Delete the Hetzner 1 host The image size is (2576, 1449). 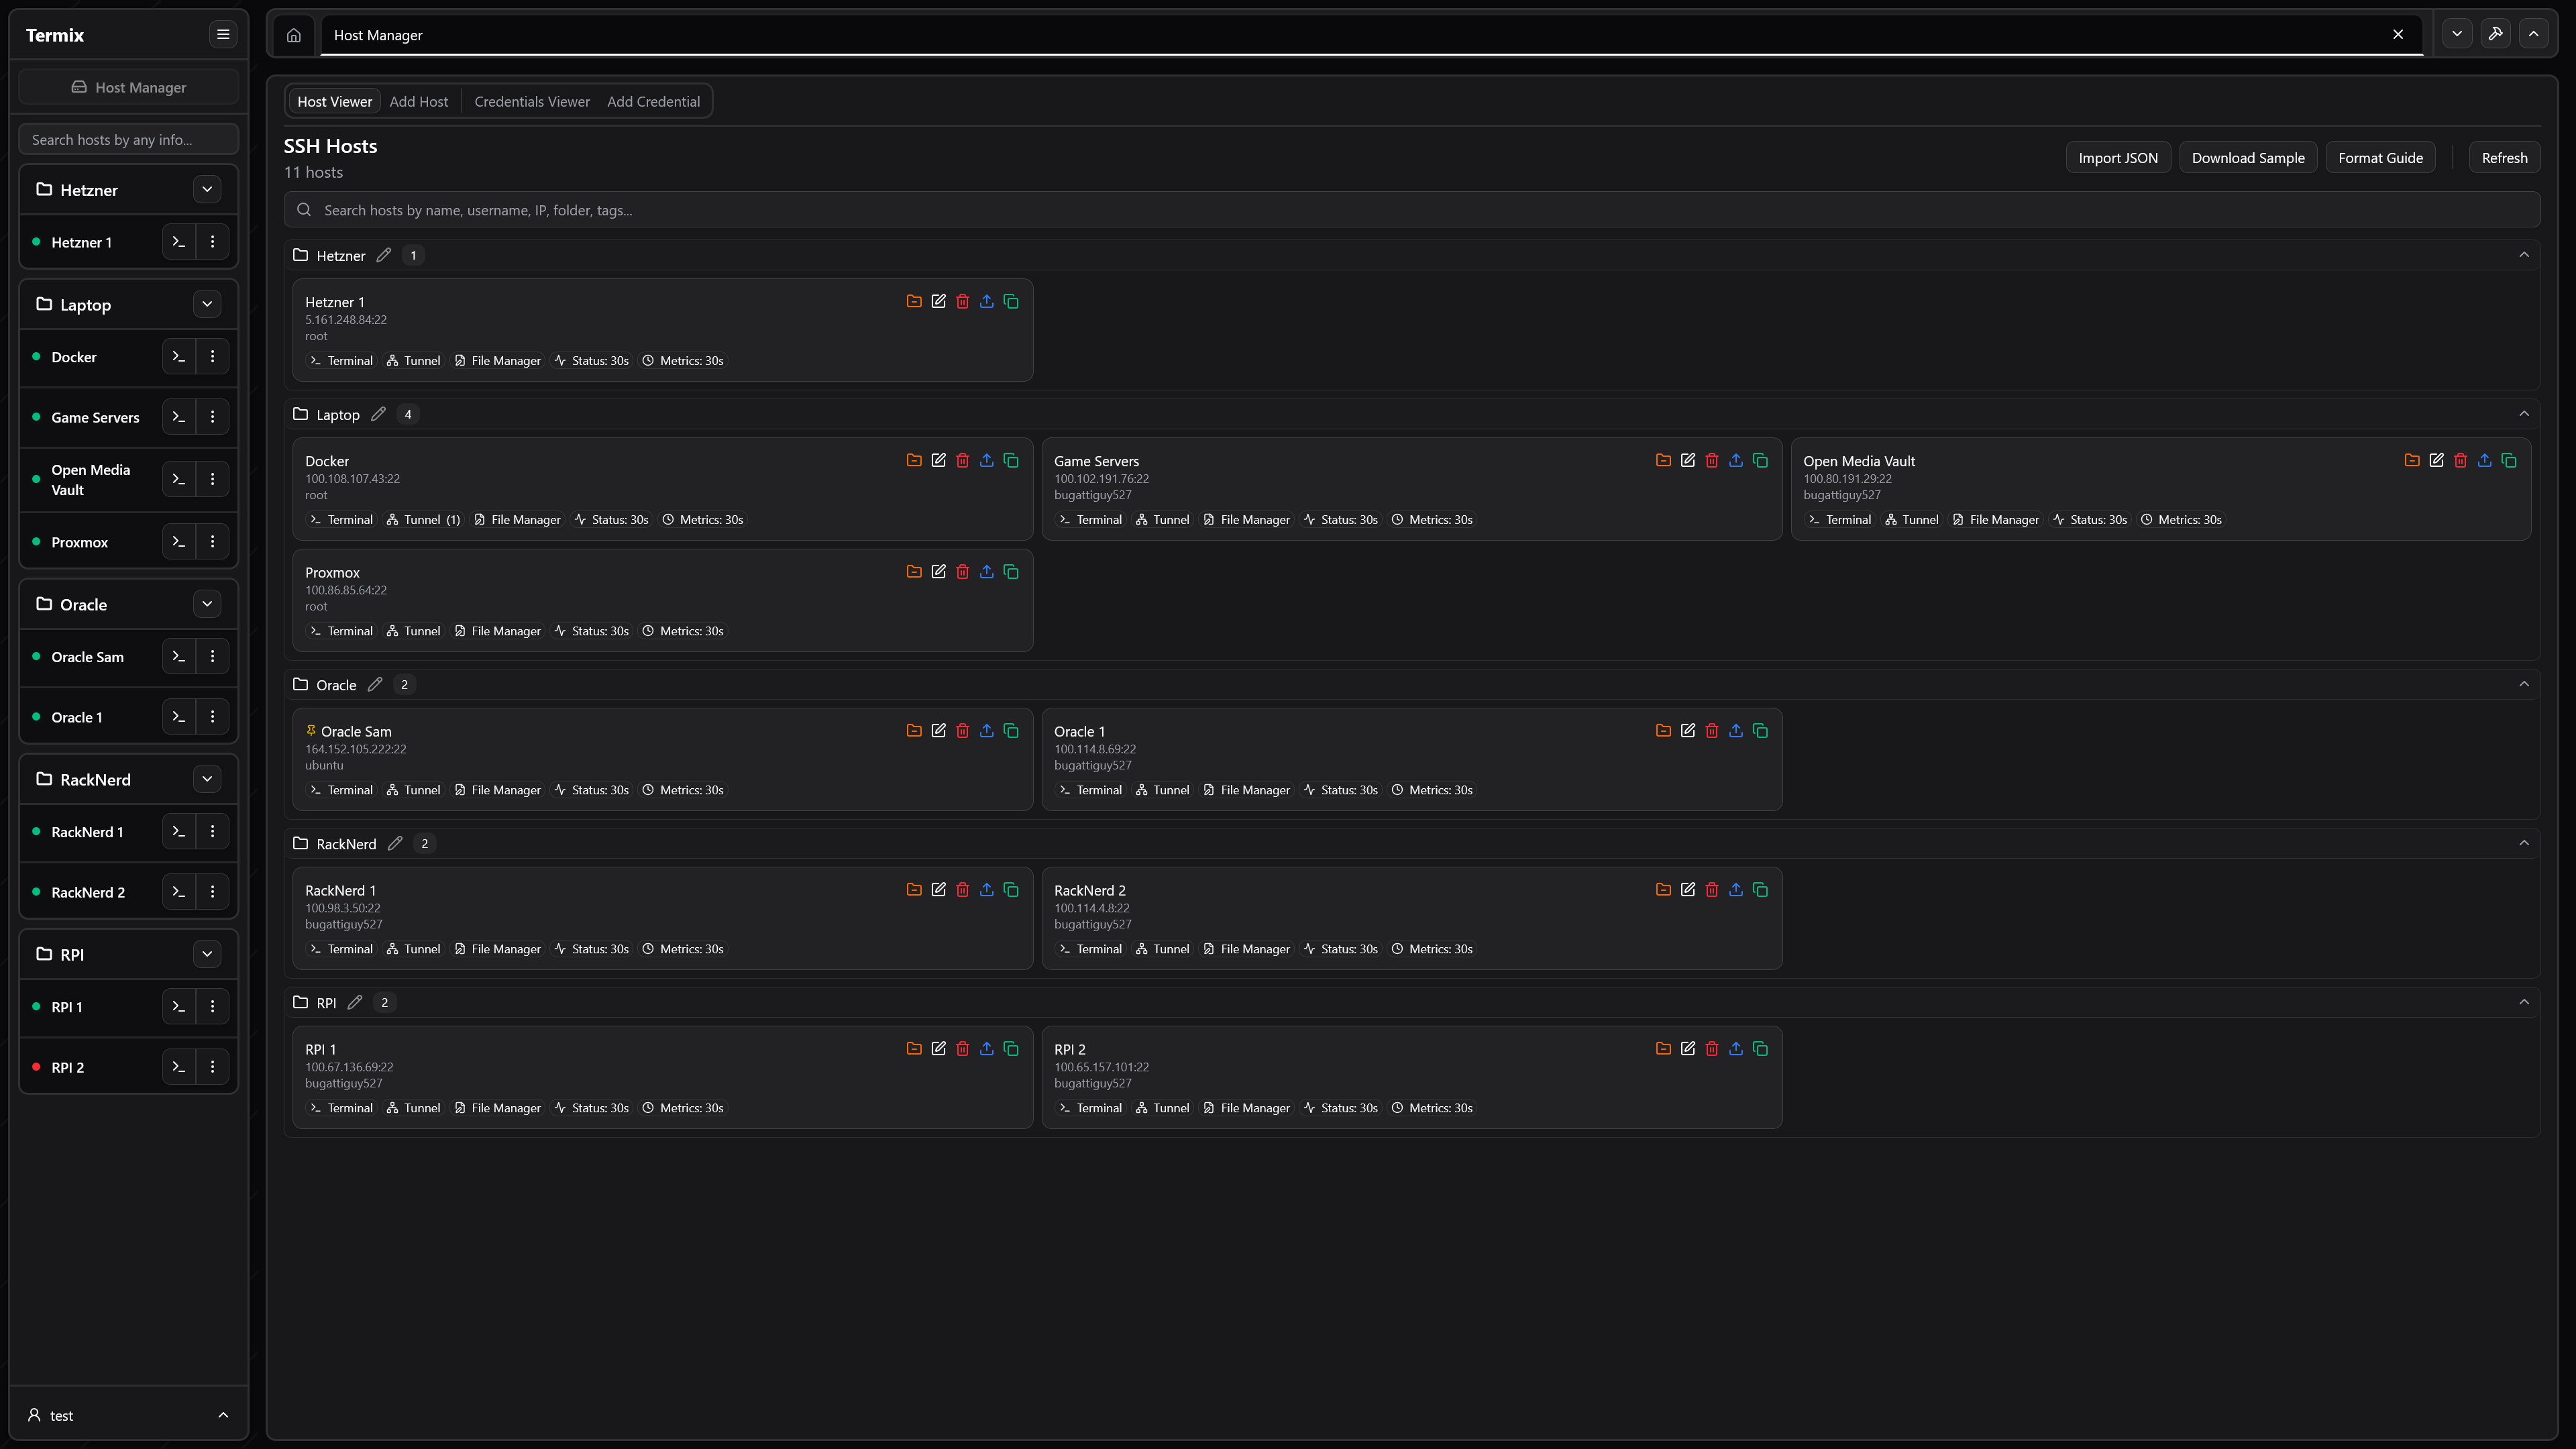(x=962, y=302)
